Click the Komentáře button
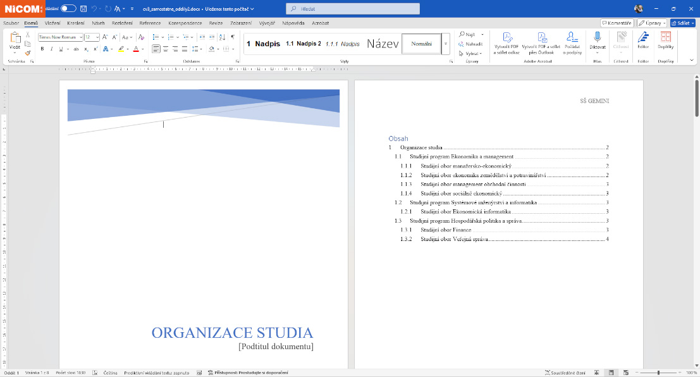This screenshot has width=700, height=377. pyautogui.click(x=617, y=23)
